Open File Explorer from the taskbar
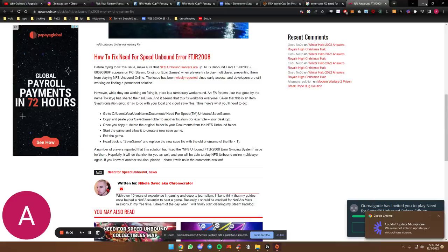The height and width of the screenshot is (252, 448). click(x=258, y=247)
